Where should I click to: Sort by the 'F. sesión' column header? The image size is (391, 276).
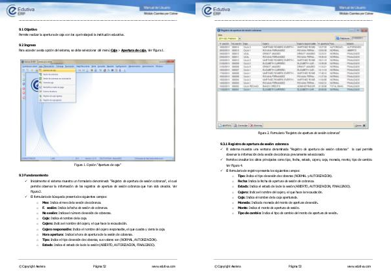[225, 44]
